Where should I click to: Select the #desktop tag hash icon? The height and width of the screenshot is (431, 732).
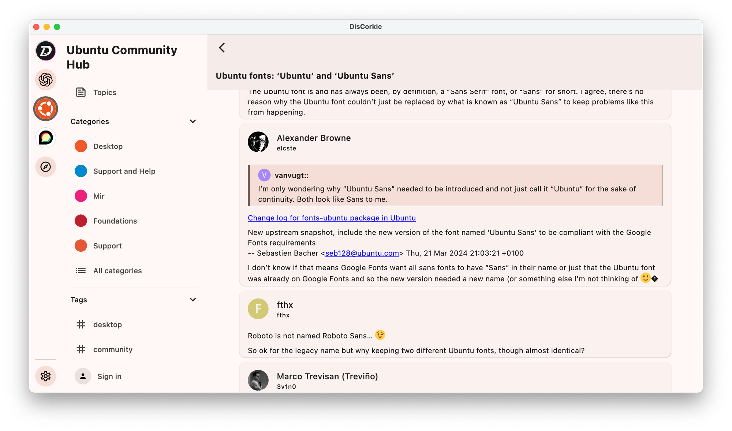81,325
